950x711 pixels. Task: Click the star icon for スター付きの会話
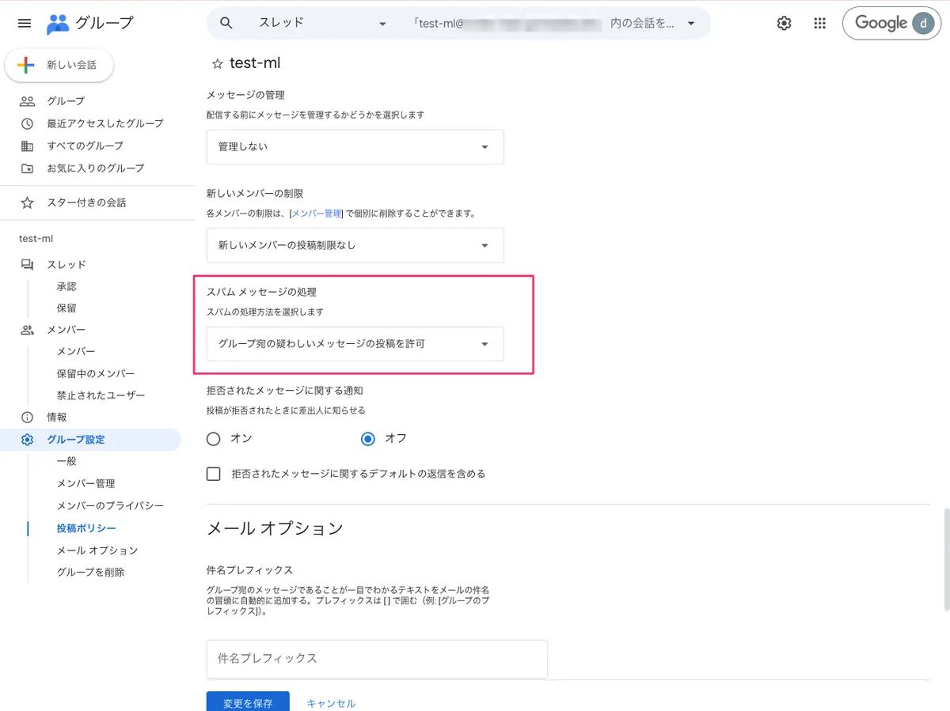(28, 202)
